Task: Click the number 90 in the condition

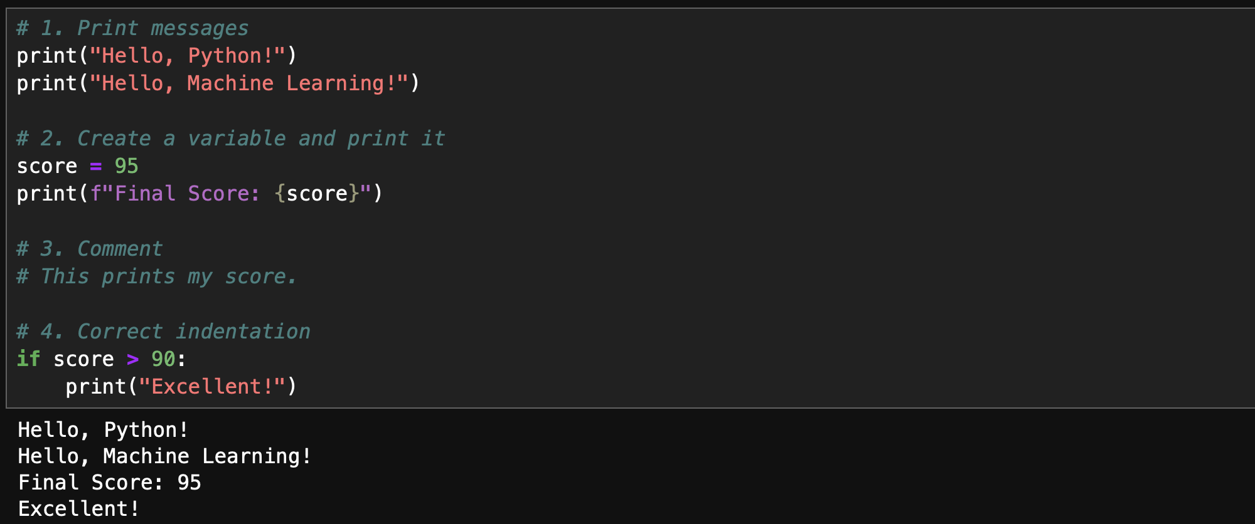Action: pos(163,359)
